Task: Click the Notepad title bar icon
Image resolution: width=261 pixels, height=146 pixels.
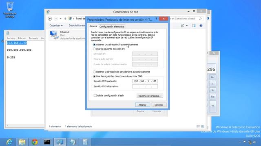Action: (8, 33)
